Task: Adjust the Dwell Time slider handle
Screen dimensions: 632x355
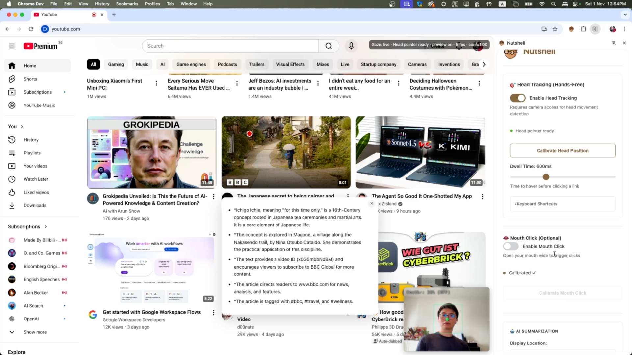Action: point(546,177)
